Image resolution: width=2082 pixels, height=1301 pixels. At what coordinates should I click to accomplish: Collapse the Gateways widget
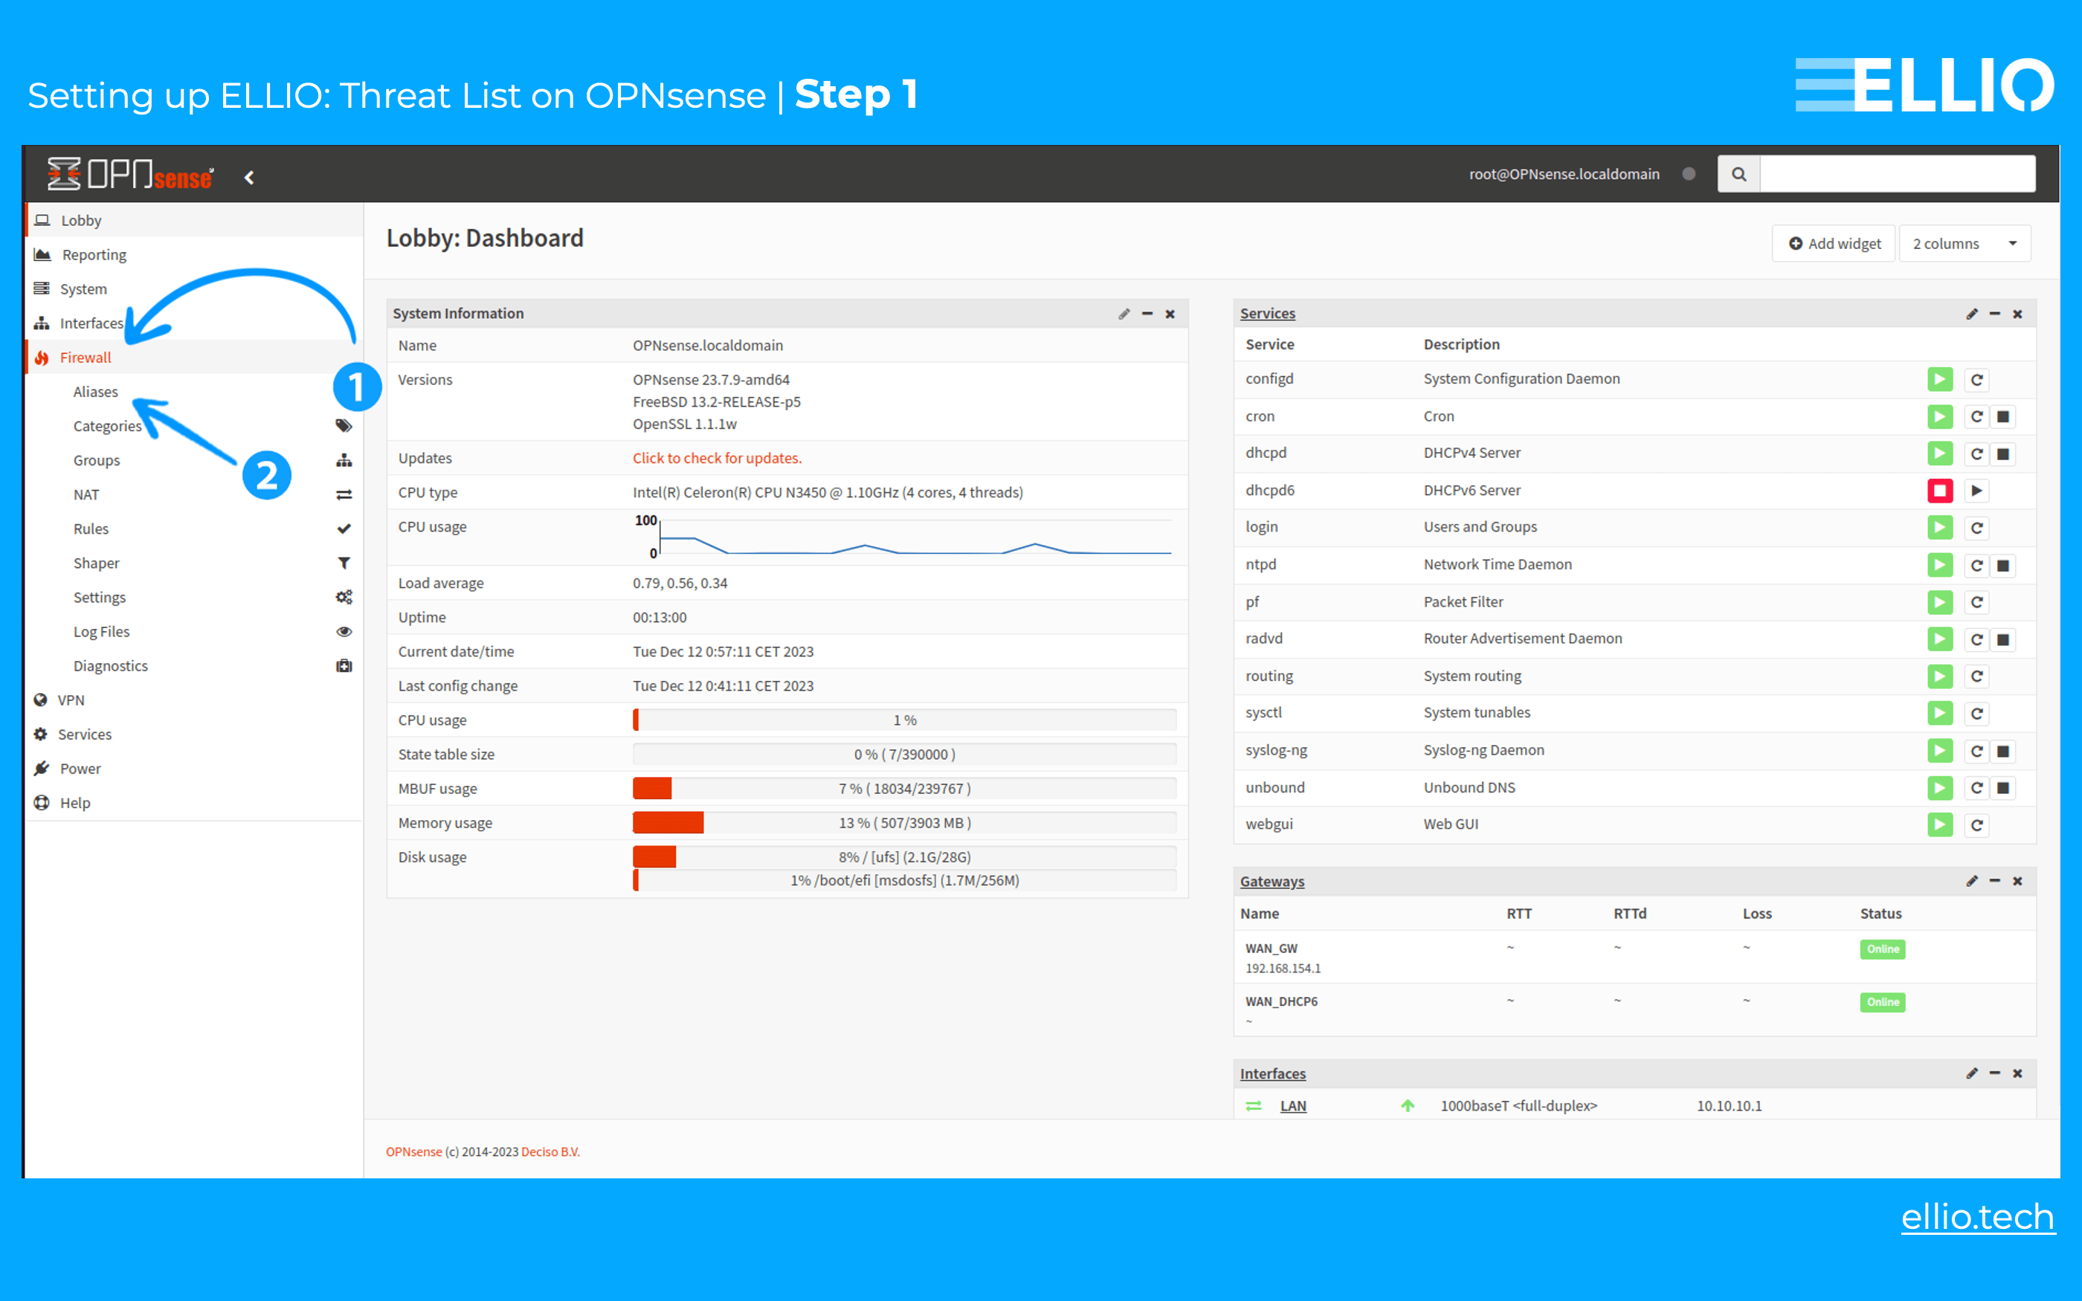coord(1995,881)
